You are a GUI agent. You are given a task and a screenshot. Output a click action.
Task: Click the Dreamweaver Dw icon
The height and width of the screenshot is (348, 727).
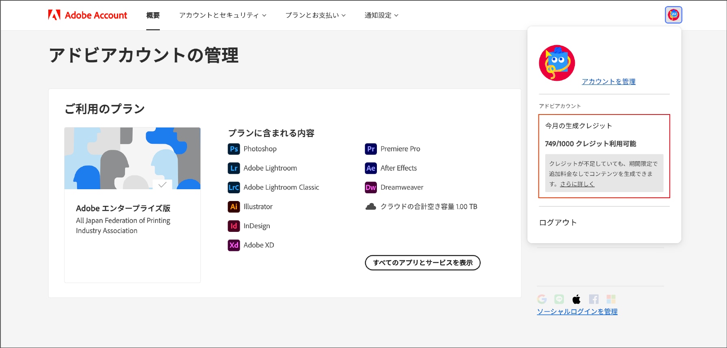click(371, 187)
